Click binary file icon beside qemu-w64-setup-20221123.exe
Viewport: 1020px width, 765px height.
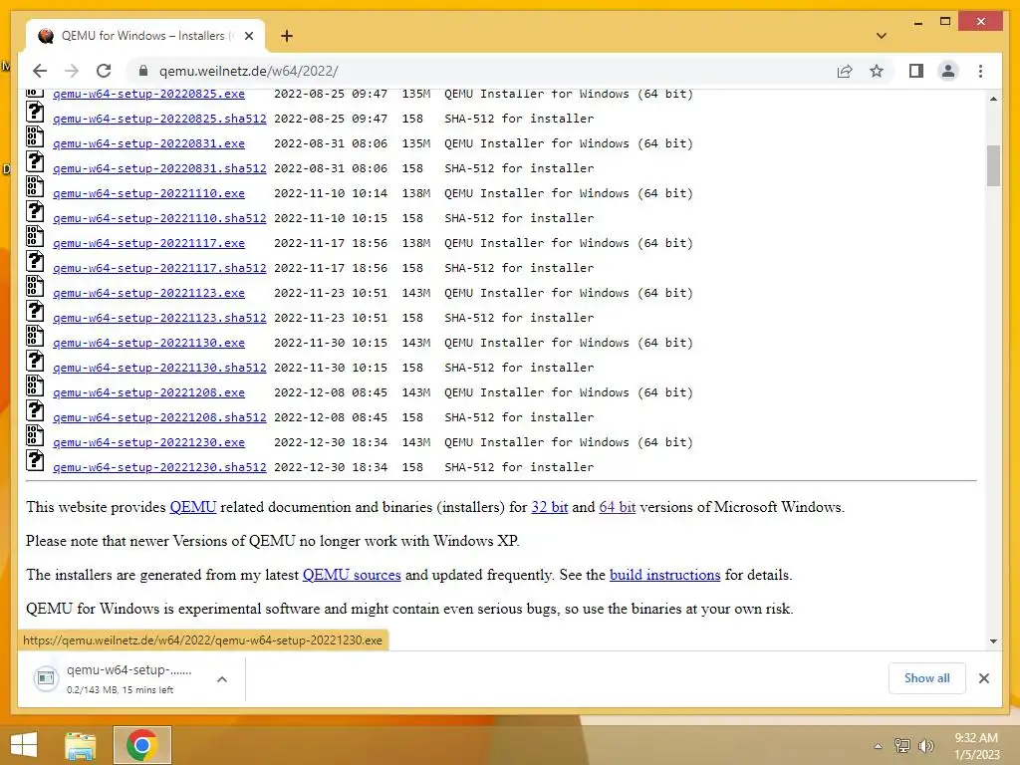click(x=35, y=286)
